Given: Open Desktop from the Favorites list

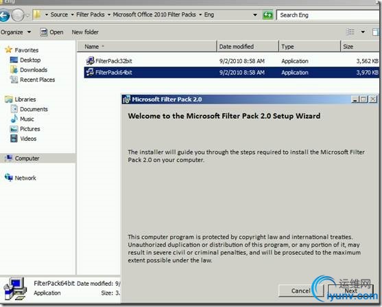Looking at the screenshot, I should coord(30,60).
